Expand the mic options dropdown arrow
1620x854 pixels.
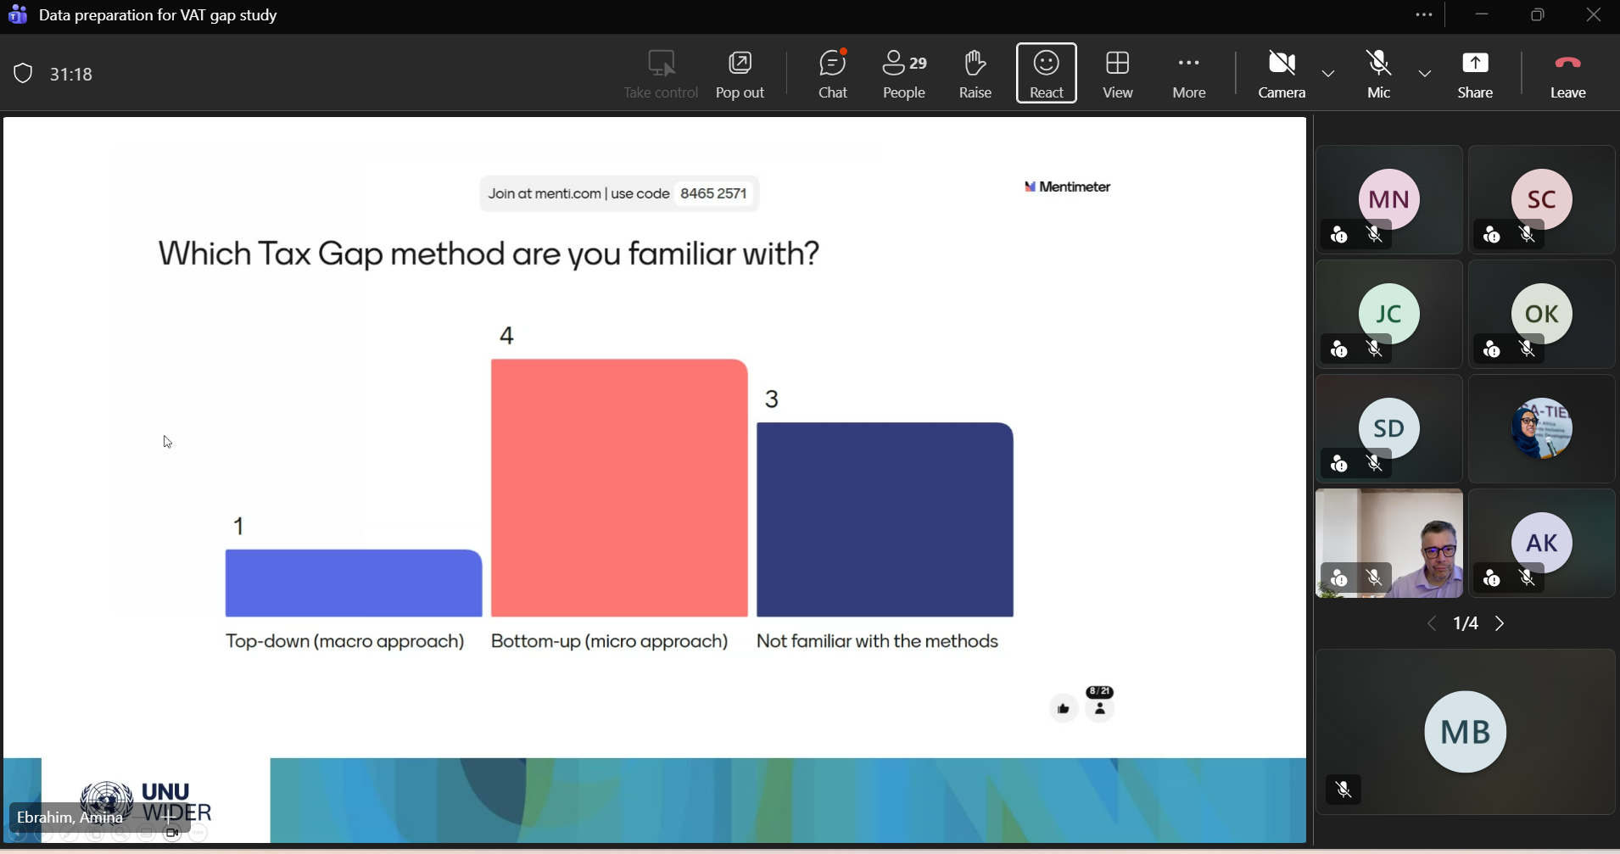[1425, 75]
